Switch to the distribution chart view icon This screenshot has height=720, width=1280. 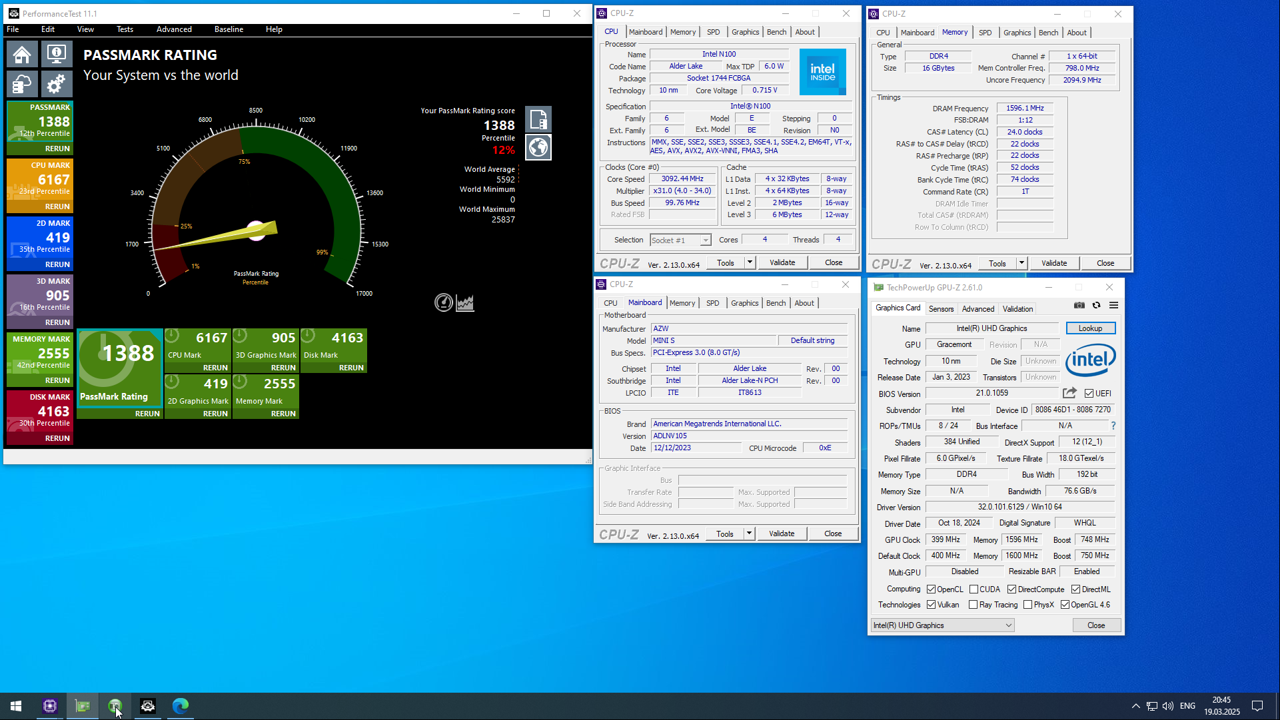coord(465,303)
